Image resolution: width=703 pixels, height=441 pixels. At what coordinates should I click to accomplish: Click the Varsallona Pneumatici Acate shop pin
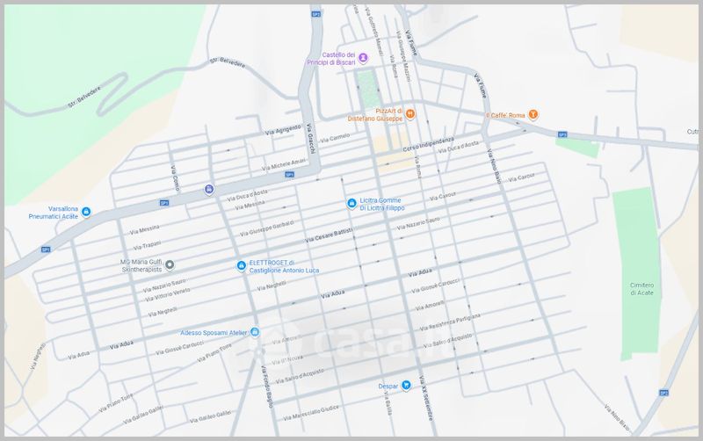(x=85, y=212)
